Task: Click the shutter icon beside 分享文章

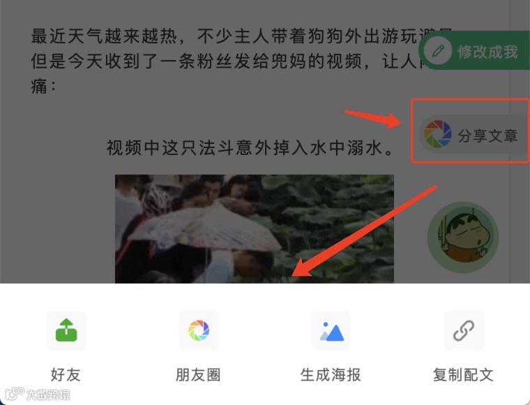Action: click(x=438, y=134)
